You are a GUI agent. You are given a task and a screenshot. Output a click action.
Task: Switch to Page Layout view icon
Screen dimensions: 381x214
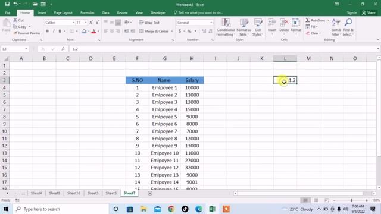tap(316, 200)
